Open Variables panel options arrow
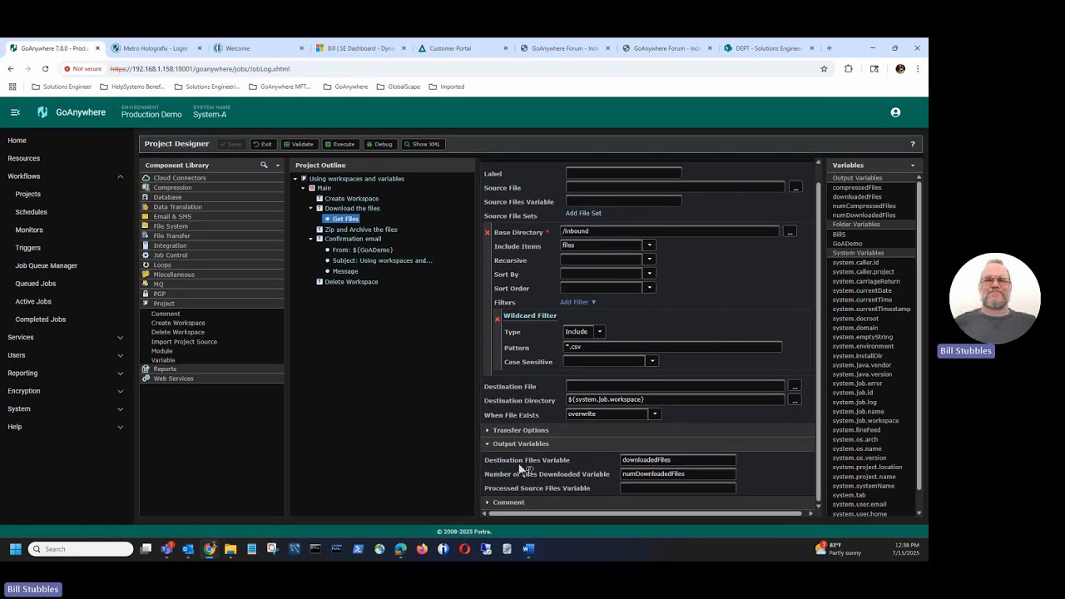The width and height of the screenshot is (1065, 599). click(x=913, y=166)
